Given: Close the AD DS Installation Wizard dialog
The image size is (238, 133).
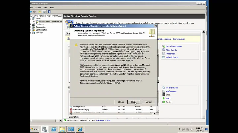Looking at the screenshot, I should [155, 26].
